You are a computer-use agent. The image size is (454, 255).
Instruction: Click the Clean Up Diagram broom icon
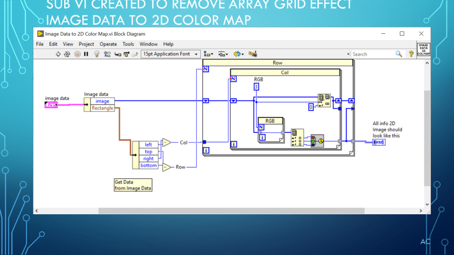coord(253,54)
